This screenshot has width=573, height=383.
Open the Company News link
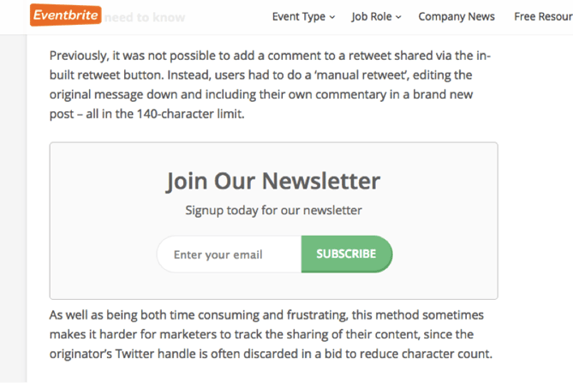[456, 16]
